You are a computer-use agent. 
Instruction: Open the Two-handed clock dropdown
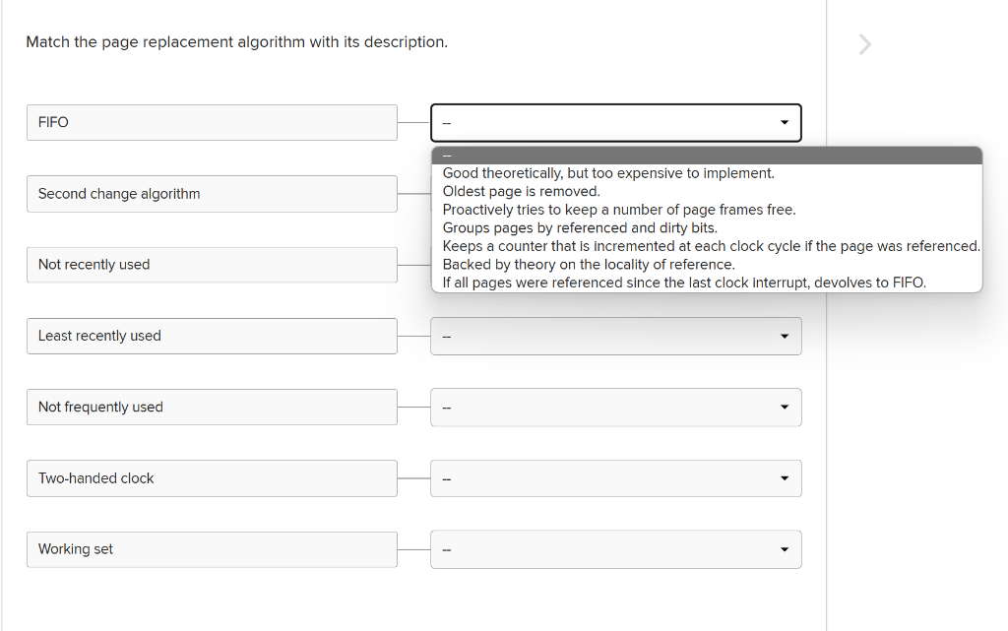(615, 477)
